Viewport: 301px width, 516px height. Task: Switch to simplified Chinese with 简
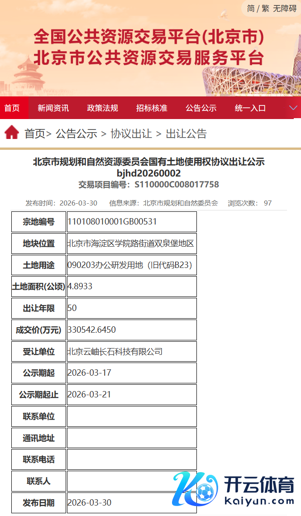(251, 8)
